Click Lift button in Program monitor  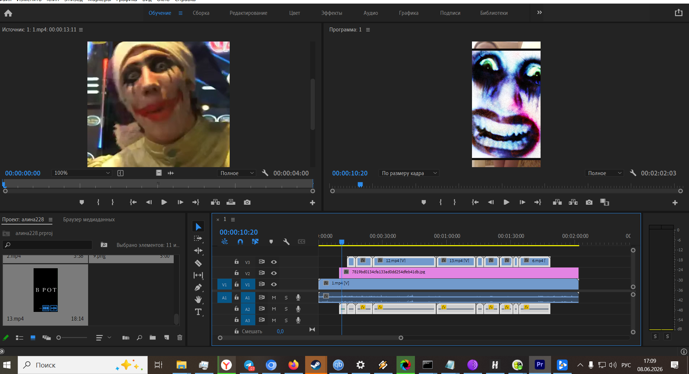click(557, 202)
